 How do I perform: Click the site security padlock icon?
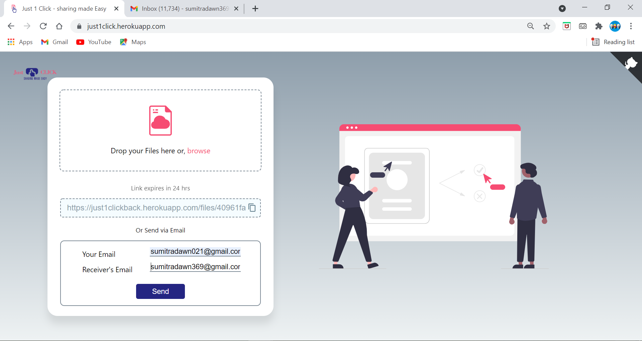click(x=79, y=26)
